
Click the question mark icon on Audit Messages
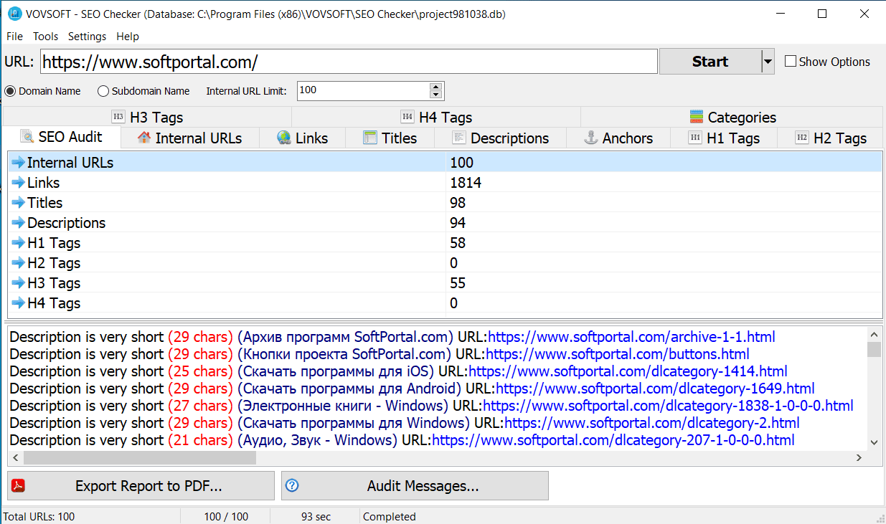[x=291, y=486]
